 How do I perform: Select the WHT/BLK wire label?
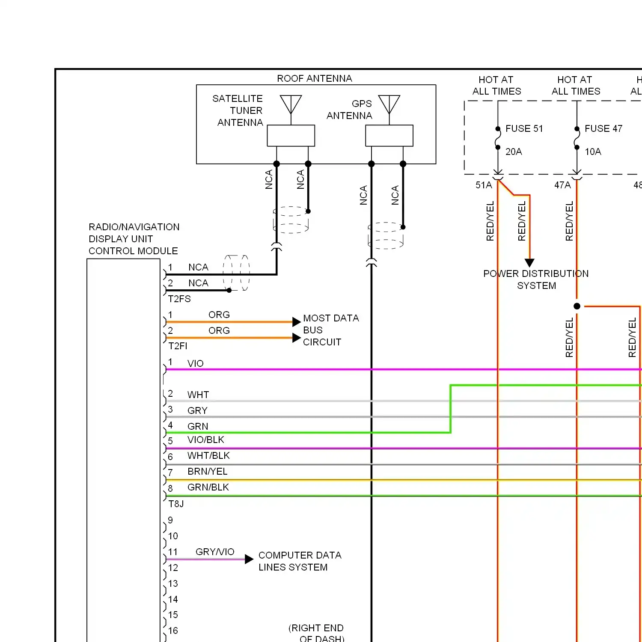tap(208, 455)
